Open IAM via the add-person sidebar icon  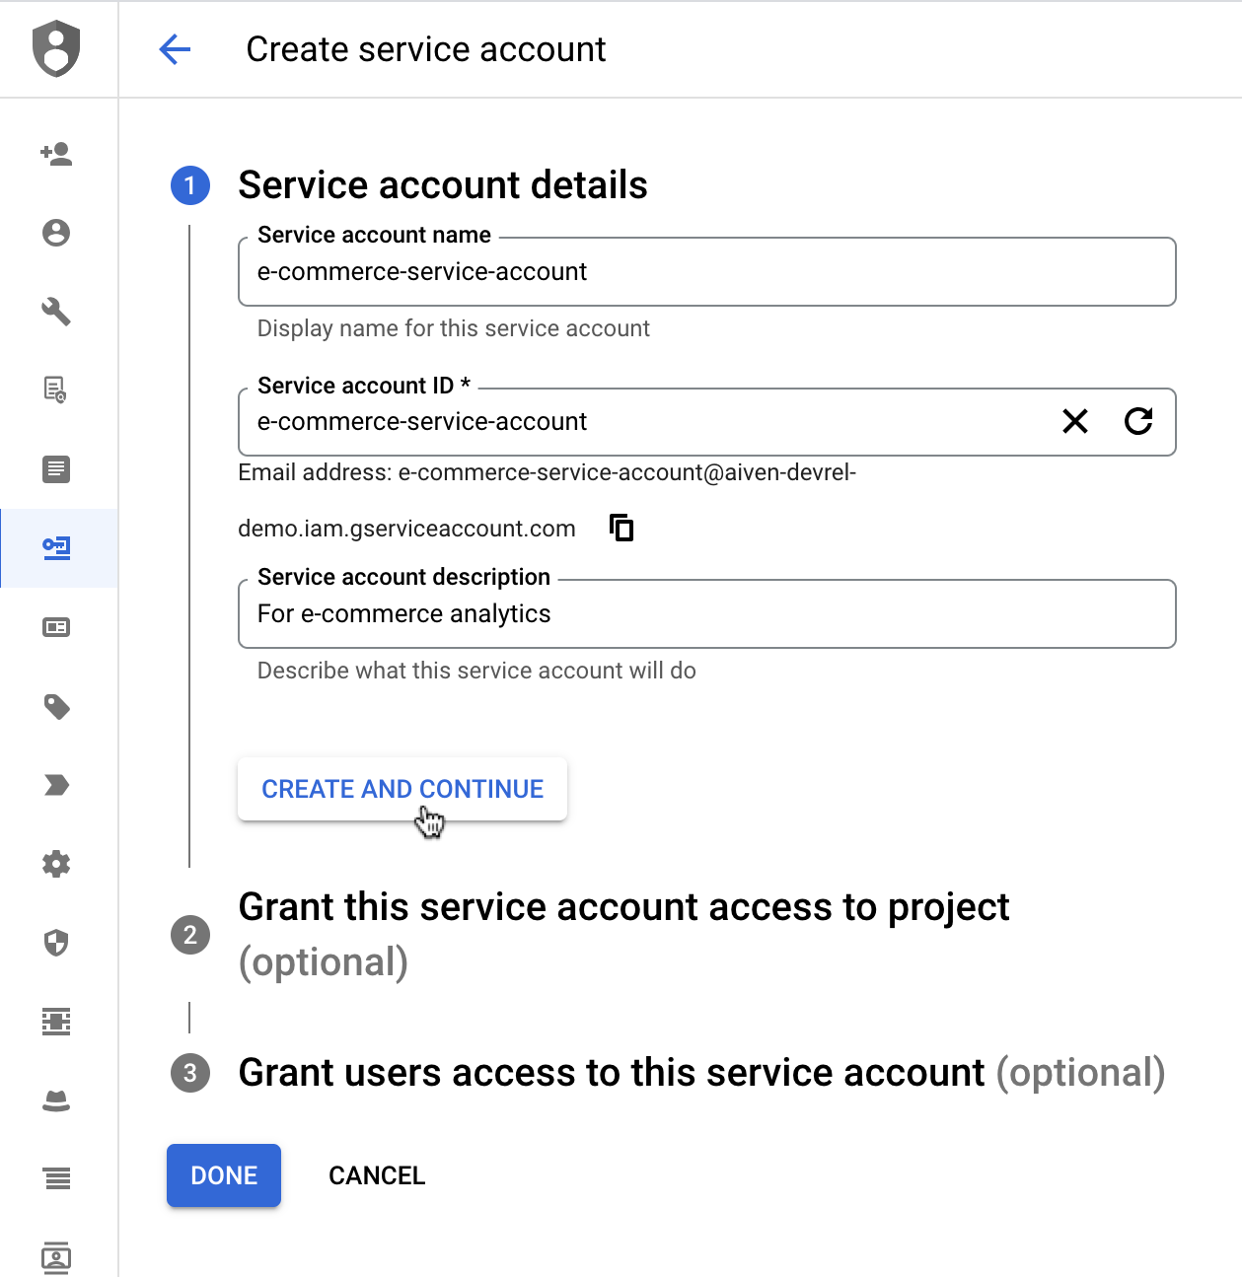pos(56,154)
